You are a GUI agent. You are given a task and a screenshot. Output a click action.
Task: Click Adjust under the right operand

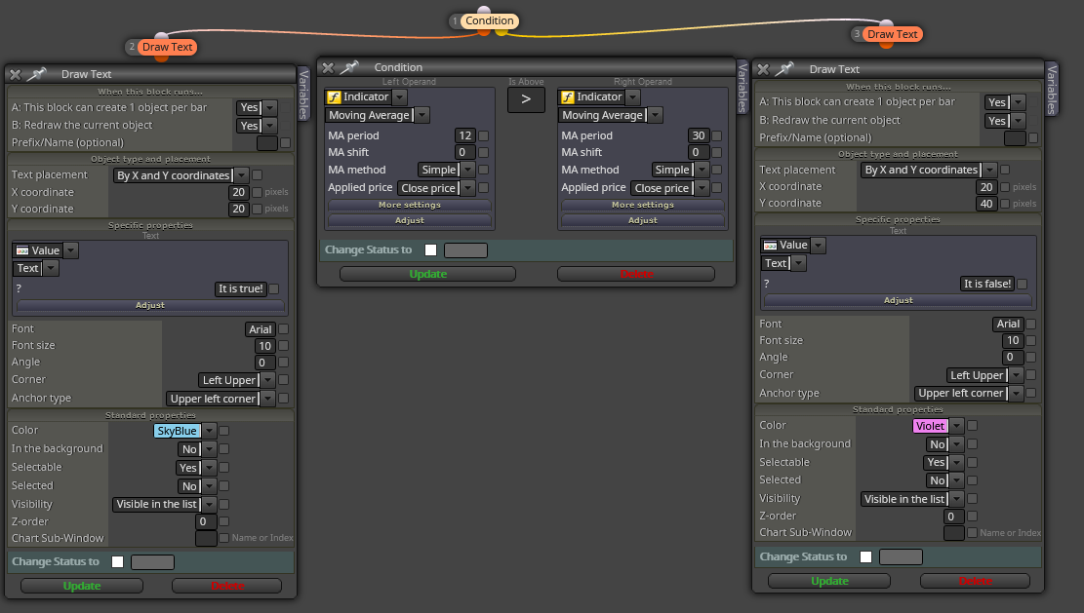pos(642,220)
